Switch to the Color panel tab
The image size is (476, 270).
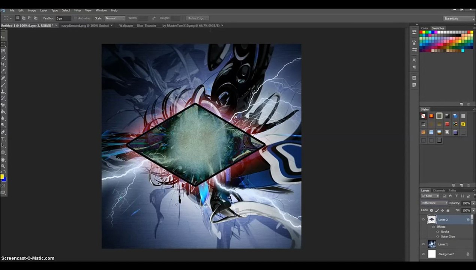pos(425,28)
